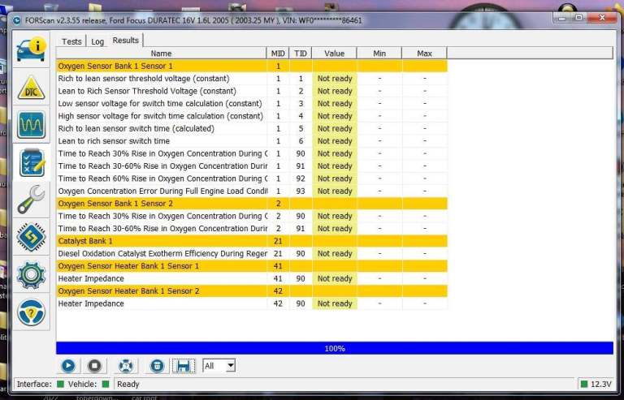Screen dimensions: 624x400
Task: Select Oxygen Concentration Error During Full Engine Load row
Action: pos(252,191)
